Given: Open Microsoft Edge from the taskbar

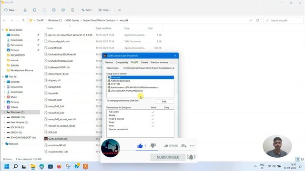Looking at the screenshot, I should [41, 166].
